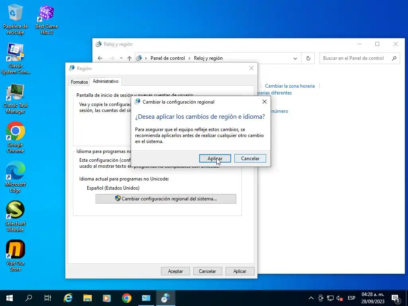Open the network status tray icon
This screenshot has width=408, height=306.
coord(330,298)
